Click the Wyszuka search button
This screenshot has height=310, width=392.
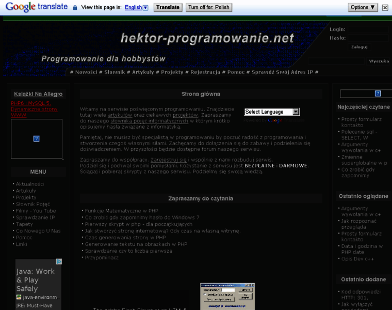pyautogui.click(x=379, y=61)
